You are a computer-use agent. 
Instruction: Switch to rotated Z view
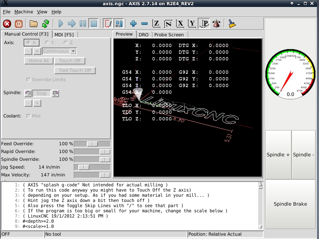point(168,24)
